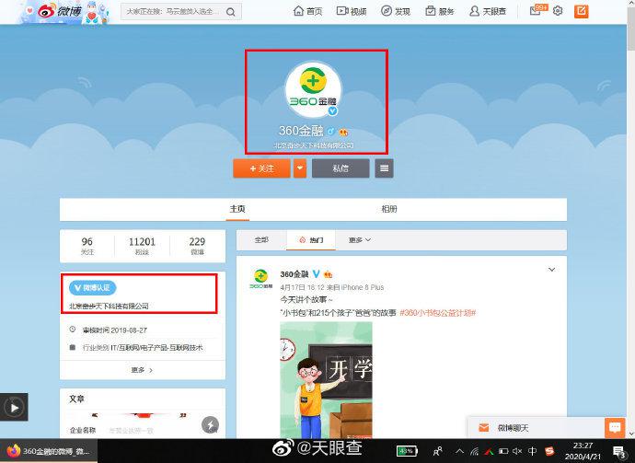Click the orange 关注 follow button
The width and height of the screenshot is (635, 463).
[x=261, y=168]
